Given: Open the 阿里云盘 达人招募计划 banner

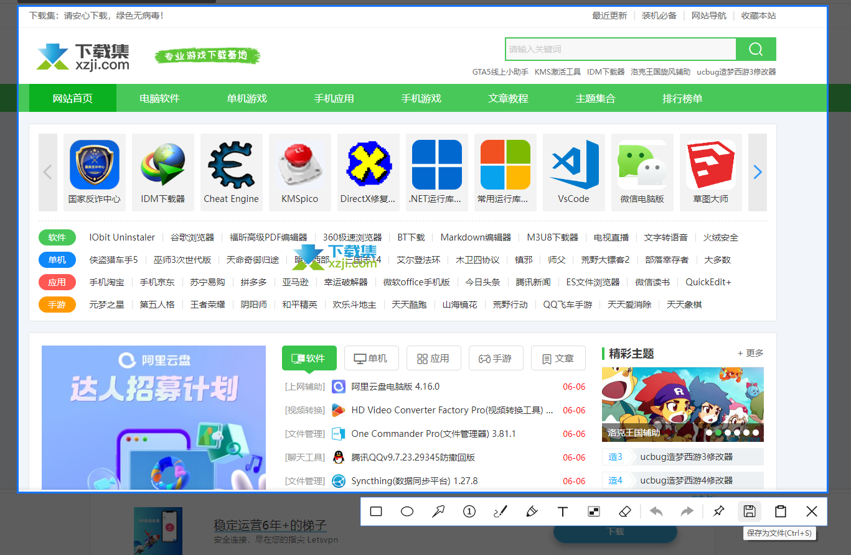Looking at the screenshot, I should pos(154,418).
